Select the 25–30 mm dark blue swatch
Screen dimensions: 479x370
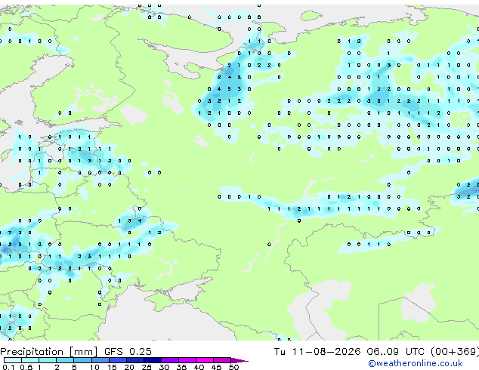click(x=153, y=360)
